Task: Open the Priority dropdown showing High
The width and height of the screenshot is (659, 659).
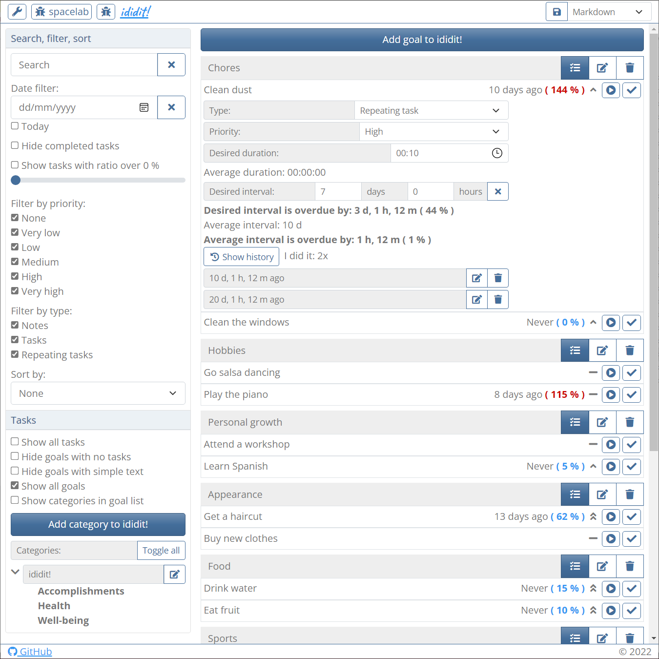Action: click(434, 131)
